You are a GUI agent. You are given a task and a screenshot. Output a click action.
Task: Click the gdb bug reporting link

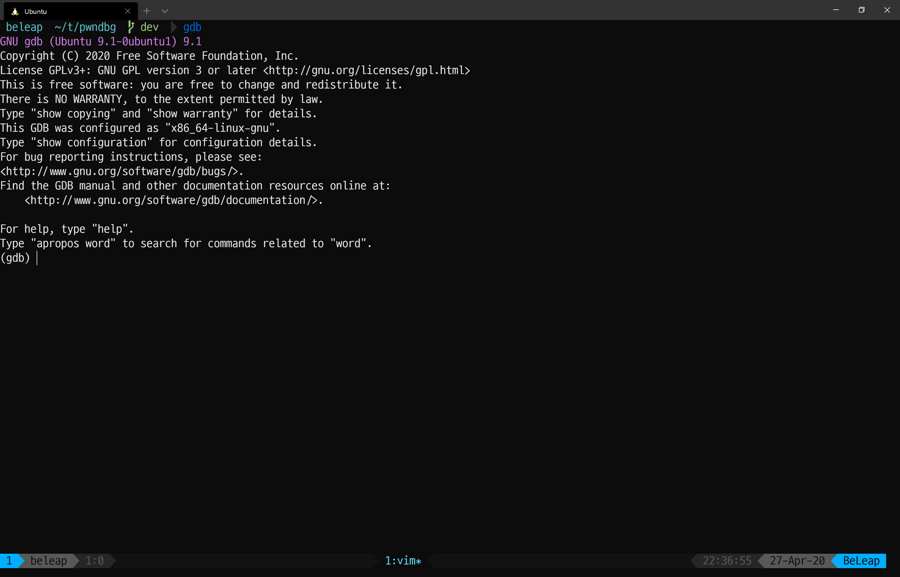pyautogui.click(x=120, y=171)
